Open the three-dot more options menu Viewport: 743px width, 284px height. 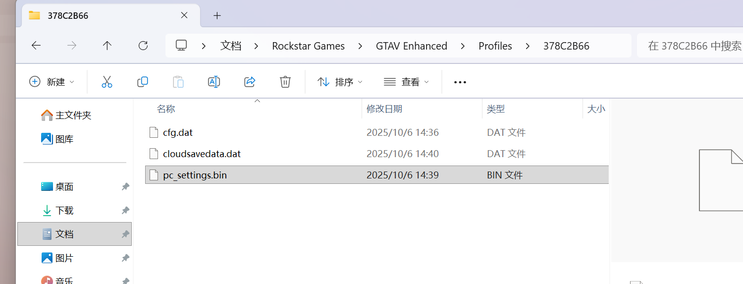[x=460, y=82]
